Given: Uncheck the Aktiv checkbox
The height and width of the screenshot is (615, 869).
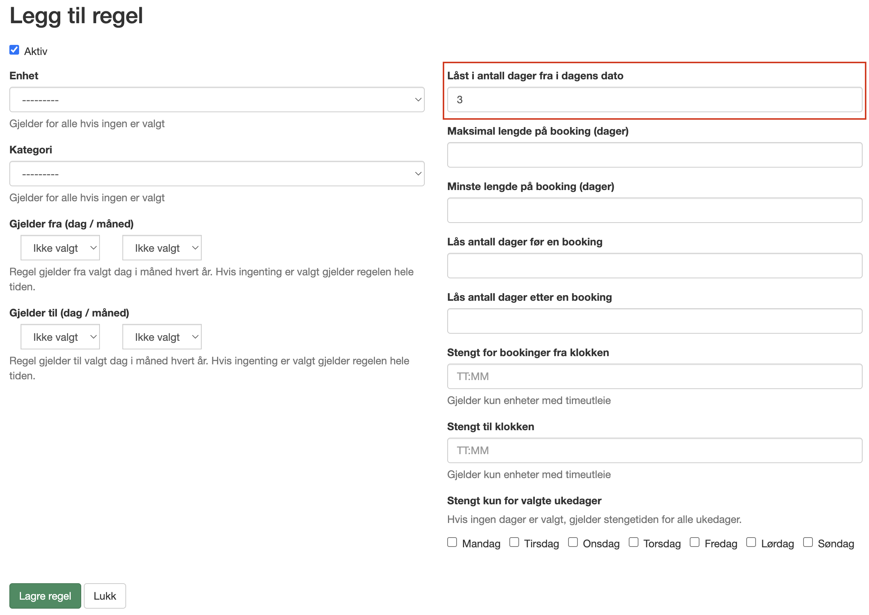Looking at the screenshot, I should [14, 50].
